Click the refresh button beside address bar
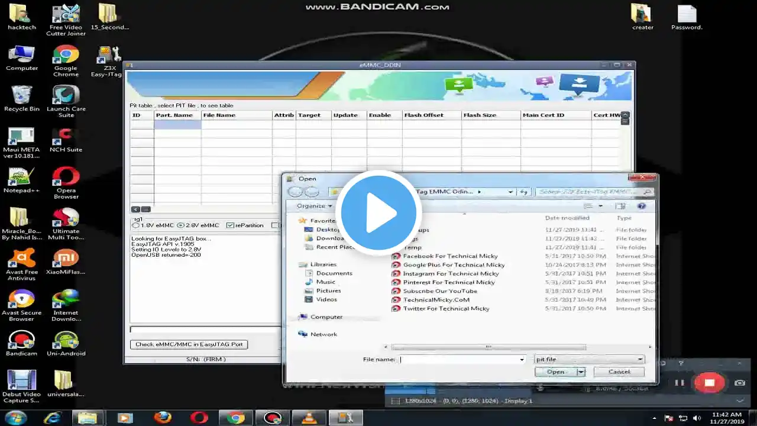 [x=524, y=192]
